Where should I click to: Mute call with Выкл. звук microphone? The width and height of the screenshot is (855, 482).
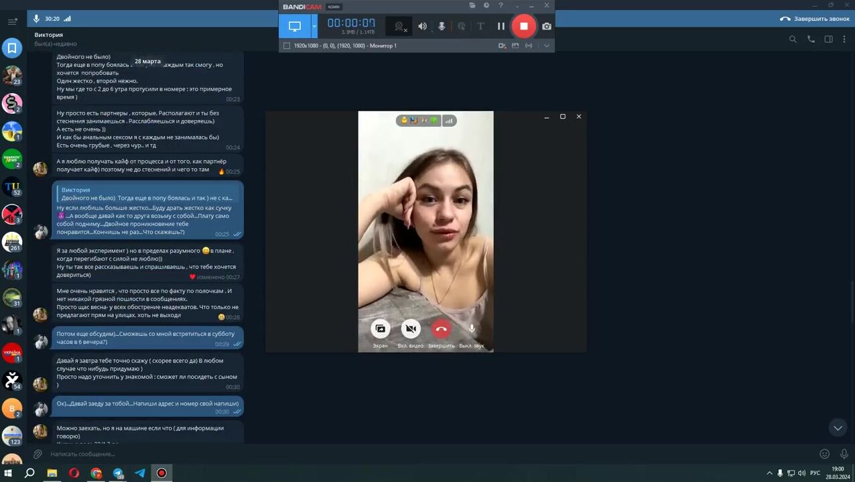coord(472,328)
